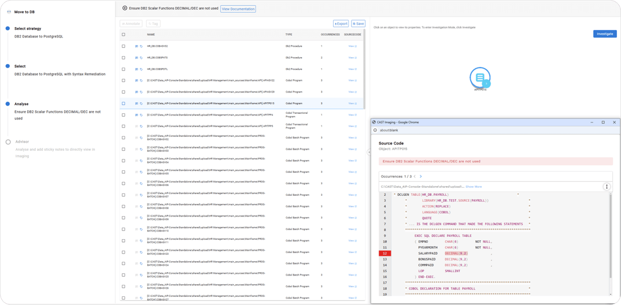Click the site info icon beside about:blank
621x305 pixels.
pos(375,131)
